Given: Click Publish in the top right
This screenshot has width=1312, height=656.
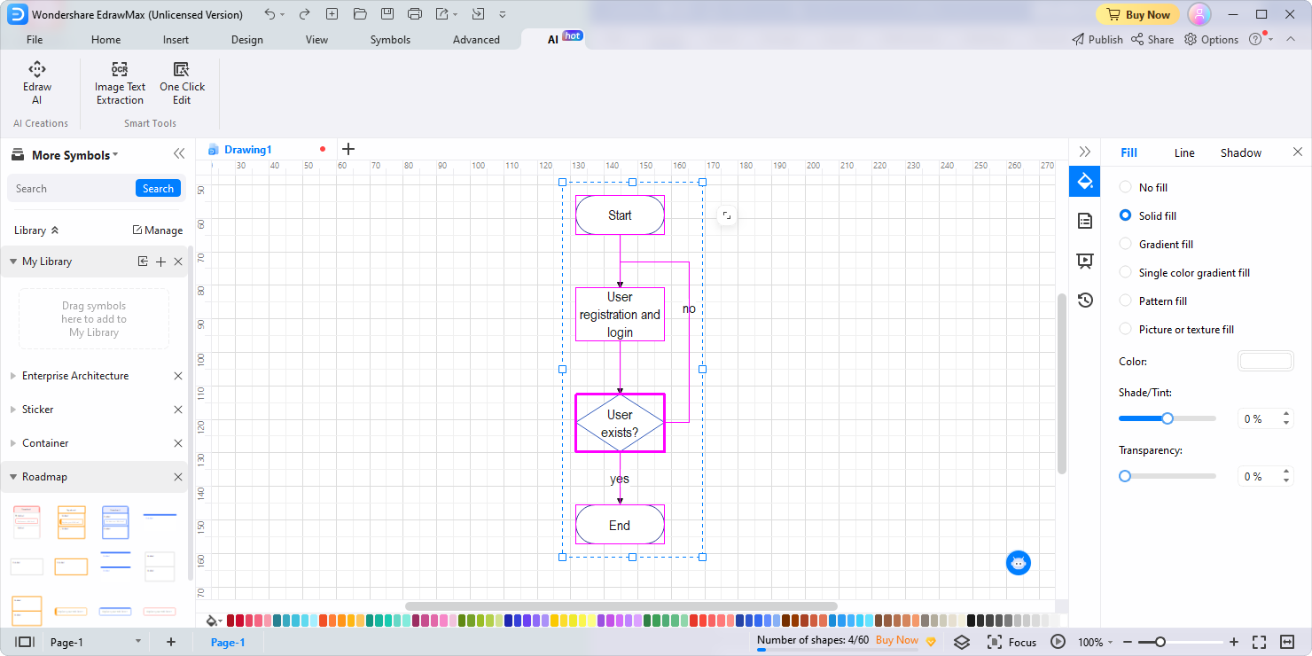Looking at the screenshot, I should (1097, 39).
